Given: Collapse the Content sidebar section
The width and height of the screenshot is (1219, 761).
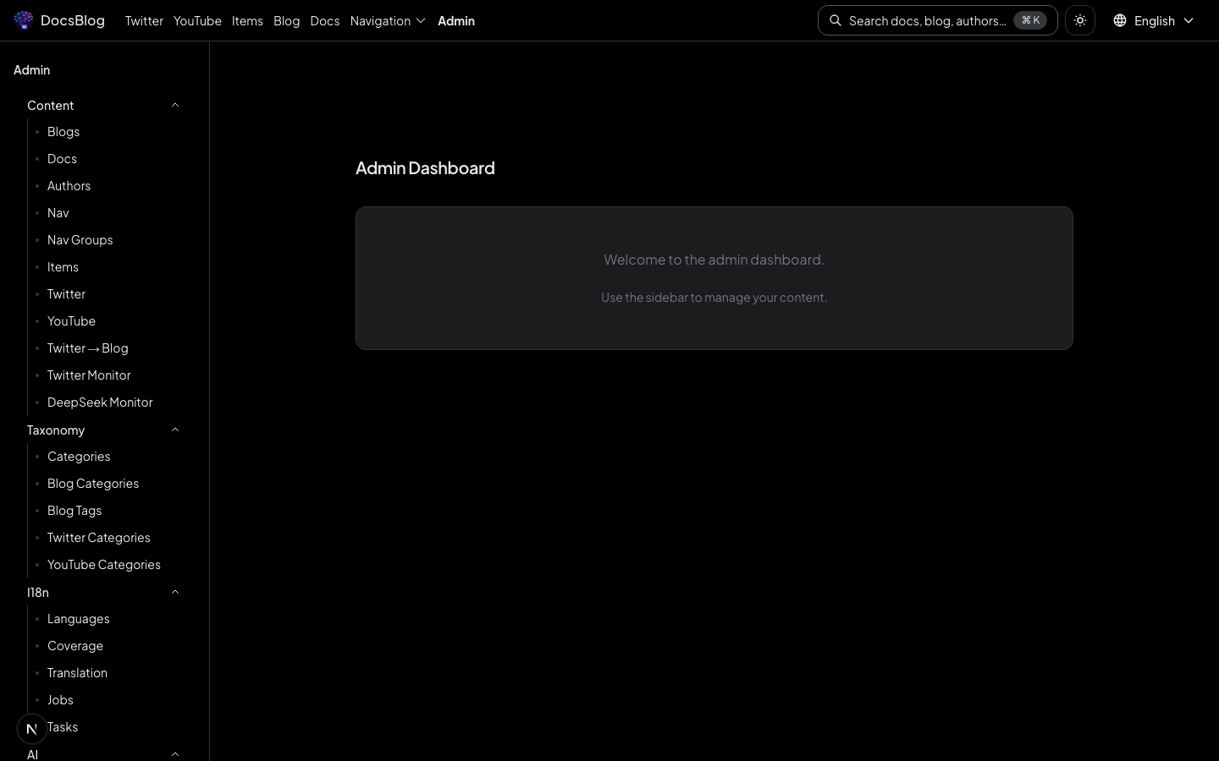Looking at the screenshot, I should coord(175,105).
